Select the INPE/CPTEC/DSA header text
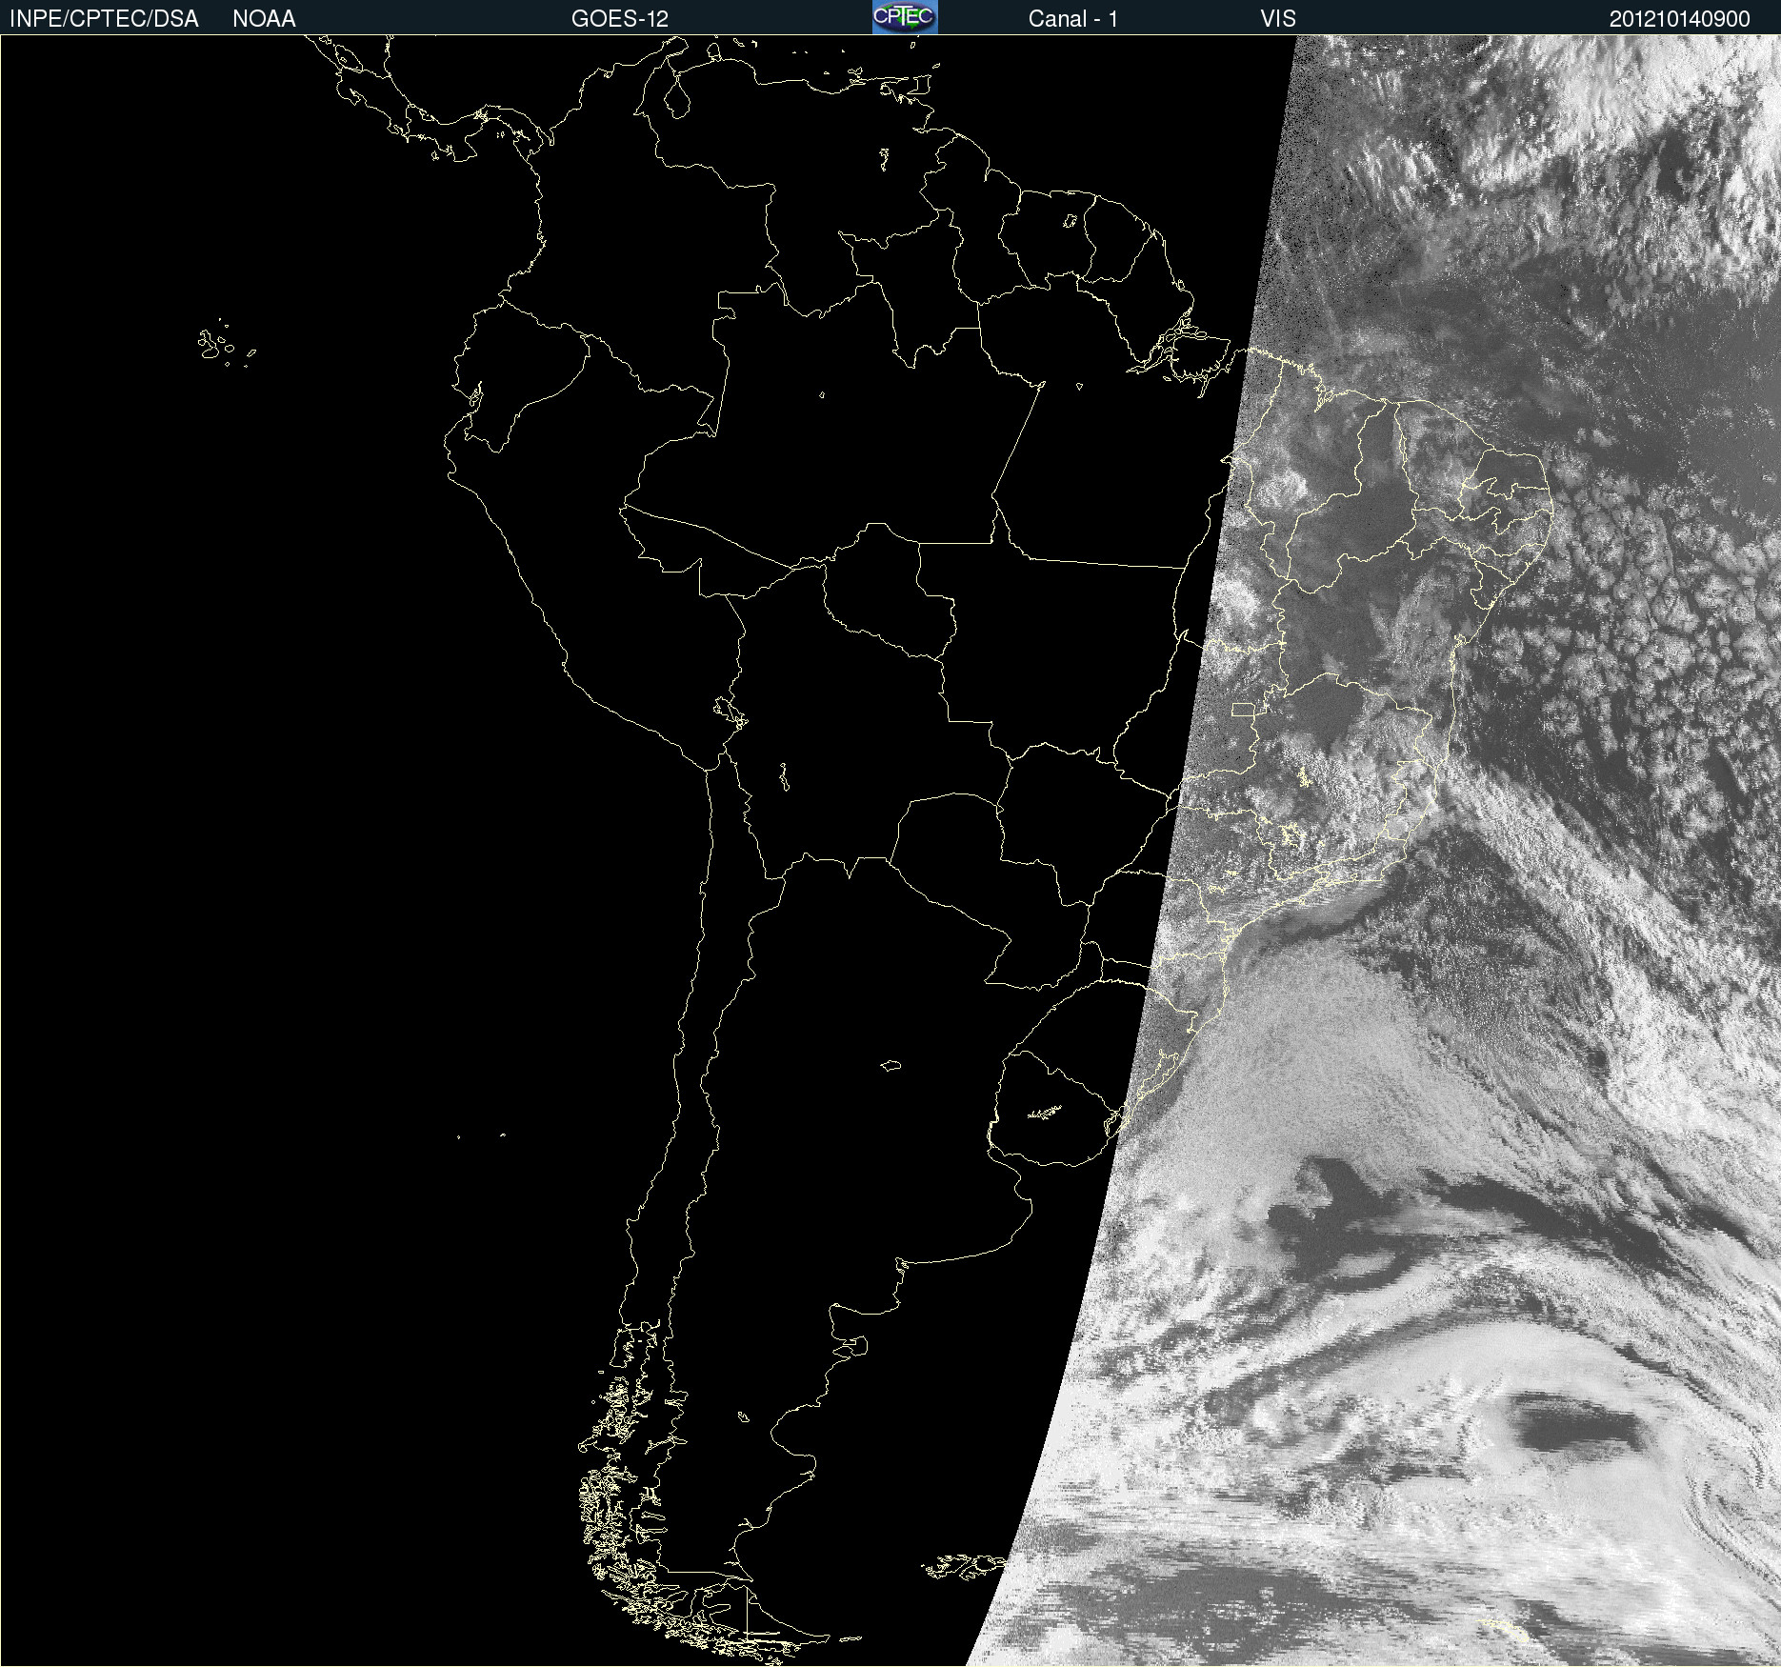 point(104,19)
